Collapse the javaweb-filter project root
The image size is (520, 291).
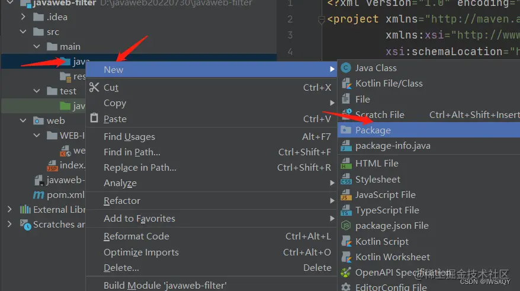(10, 2)
